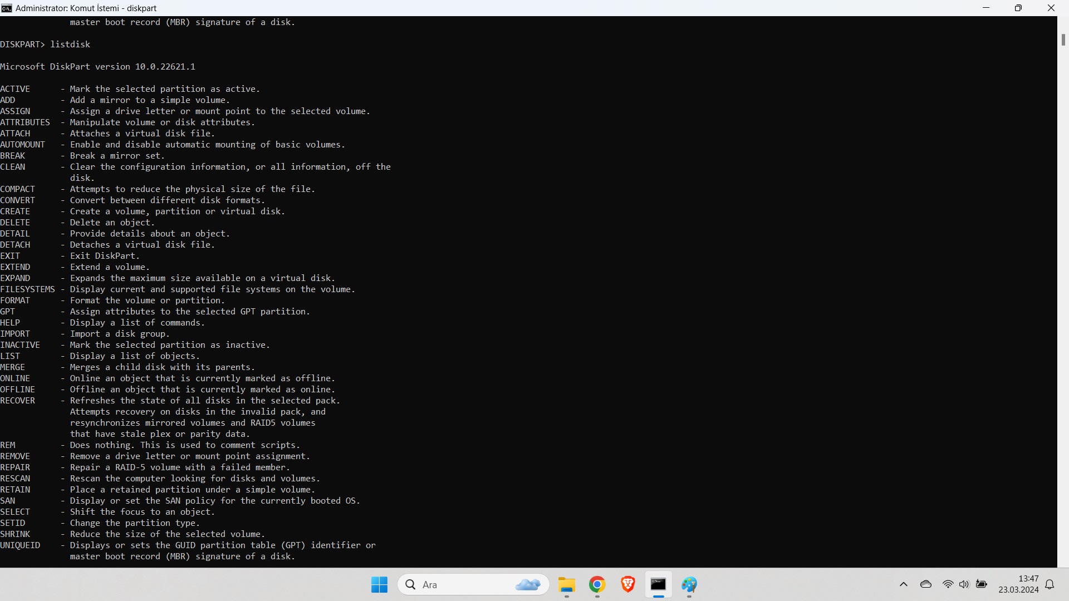Launch Google Chrome from the taskbar

tap(597, 584)
